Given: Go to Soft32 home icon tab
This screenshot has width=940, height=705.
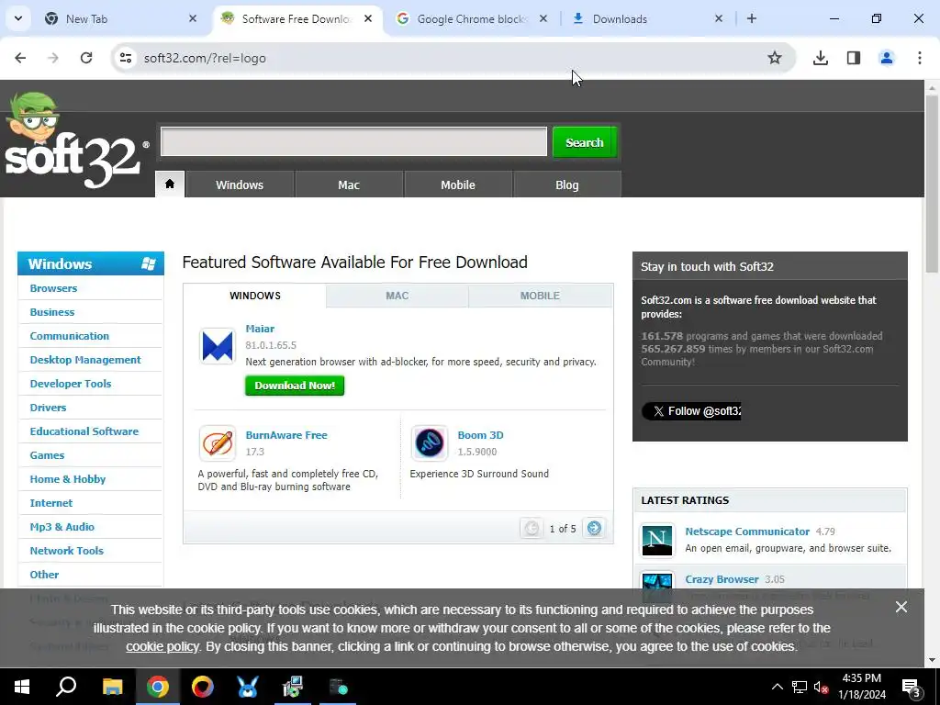Looking at the screenshot, I should click(x=170, y=184).
